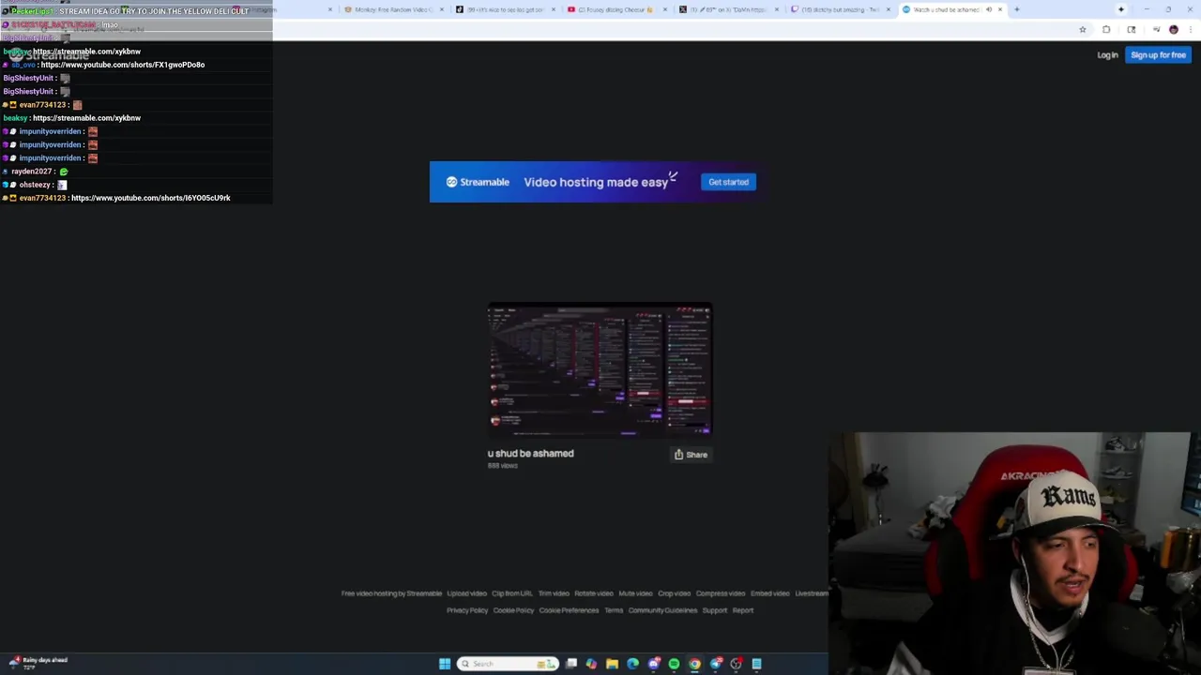Click the 'u shud be ashamed' video title
Image resolution: width=1201 pixels, height=675 pixels.
click(x=530, y=454)
